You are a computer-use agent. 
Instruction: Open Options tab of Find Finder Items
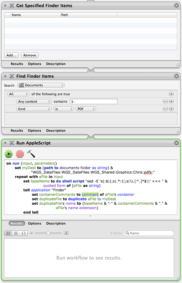(34, 131)
